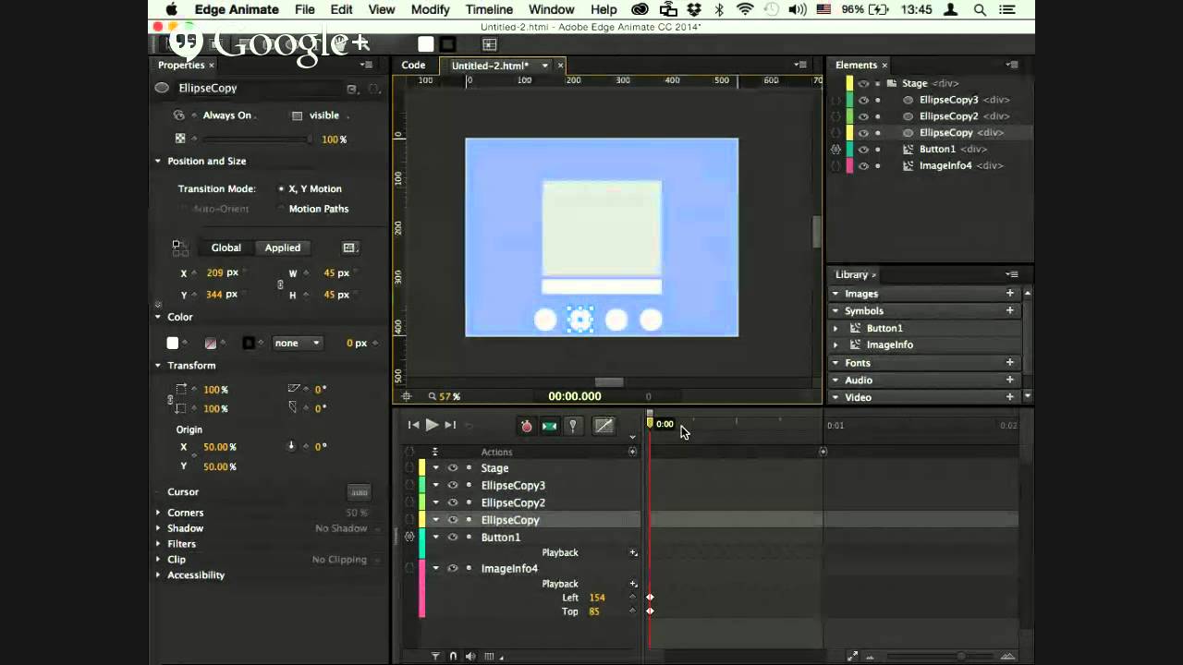The width and height of the screenshot is (1183, 665).
Task: Jump to timeline start
Action: pos(413,425)
